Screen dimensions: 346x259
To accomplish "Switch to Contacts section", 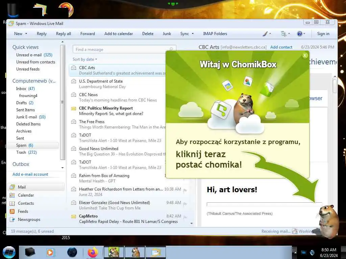I will coord(26,203).
